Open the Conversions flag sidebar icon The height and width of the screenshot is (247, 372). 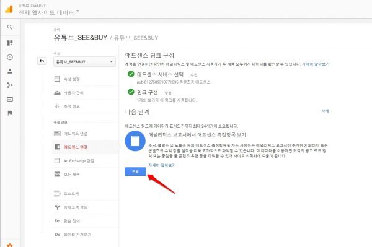tap(10, 113)
